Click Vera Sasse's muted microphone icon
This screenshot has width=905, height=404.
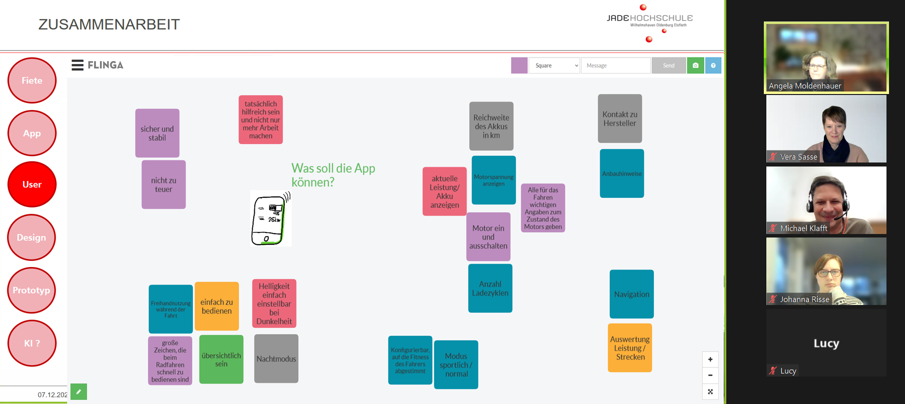(773, 156)
